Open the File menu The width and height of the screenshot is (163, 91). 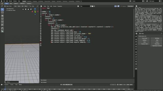click(4, 1)
